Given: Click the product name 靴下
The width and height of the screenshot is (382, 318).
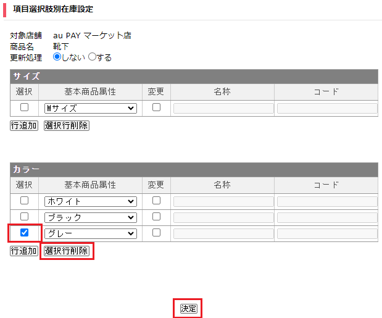Looking at the screenshot, I should (x=61, y=46).
